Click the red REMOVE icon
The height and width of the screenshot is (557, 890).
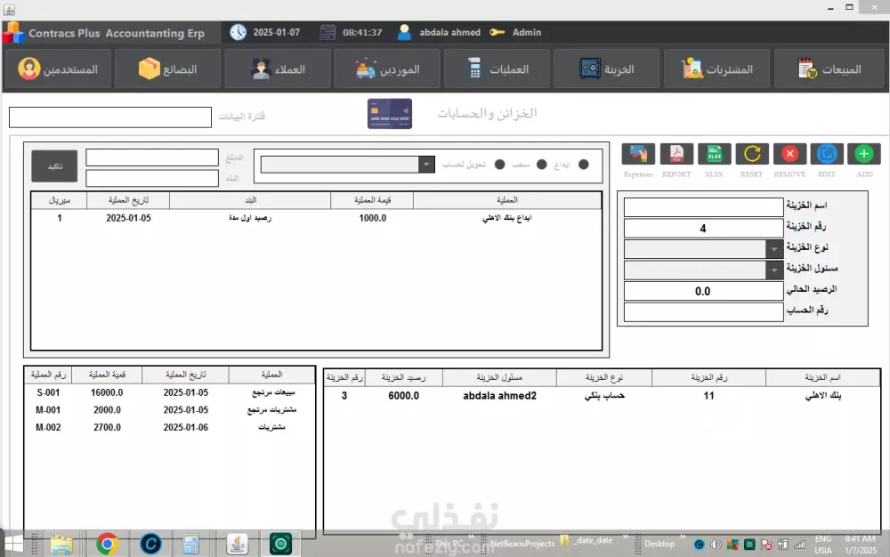tap(789, 153)
